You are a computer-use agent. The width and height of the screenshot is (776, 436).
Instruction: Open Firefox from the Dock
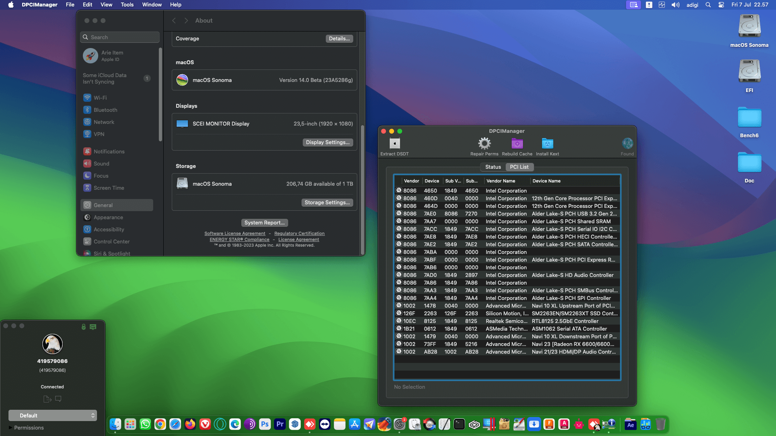pyautogui.click(x=190, y=424)
